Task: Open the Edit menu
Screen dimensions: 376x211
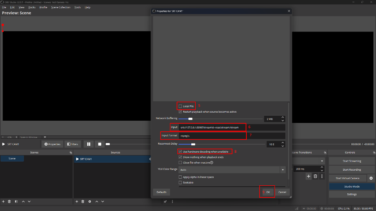Action: pyautogui.click(x=12, y=7)
